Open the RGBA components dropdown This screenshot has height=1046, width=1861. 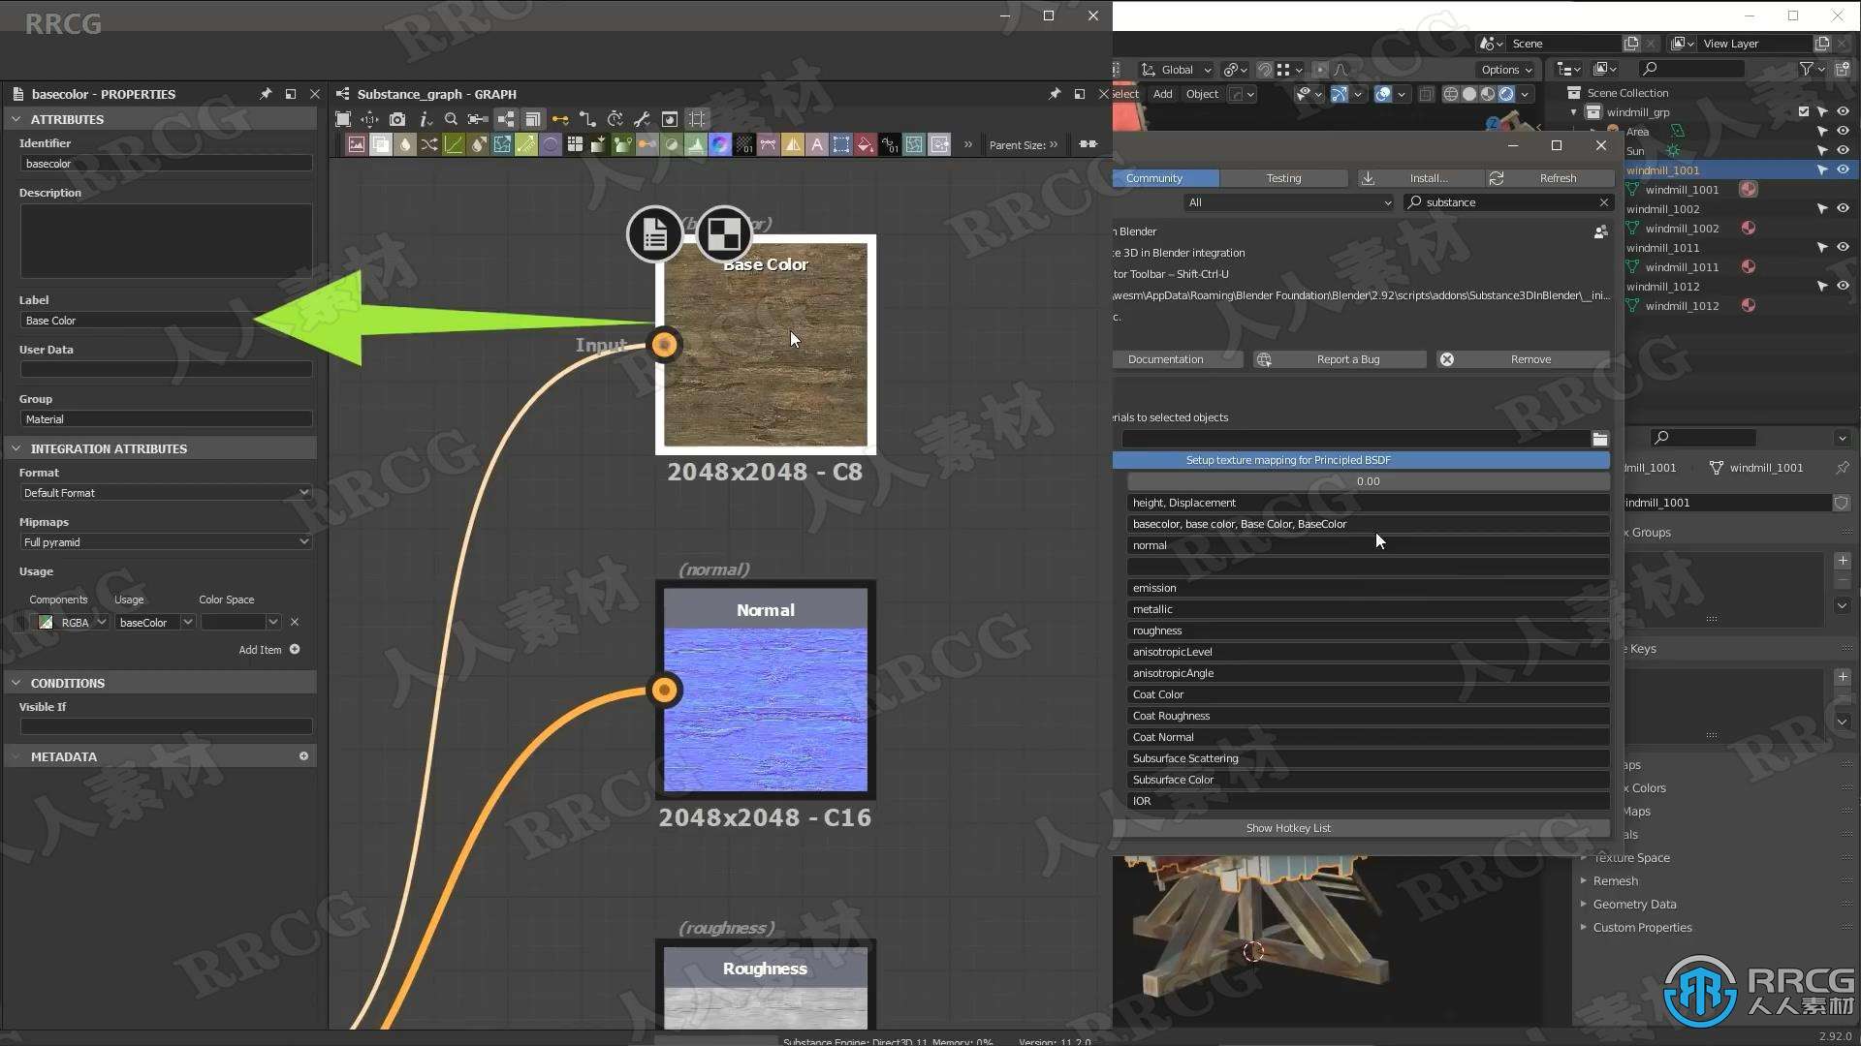point(72,622)
